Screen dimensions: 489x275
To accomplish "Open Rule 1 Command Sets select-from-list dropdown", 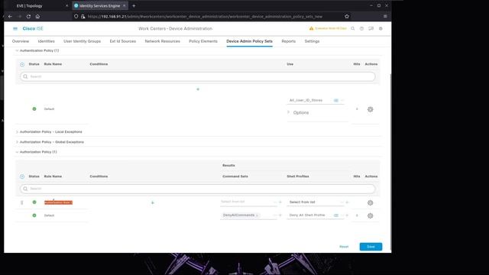I will [275, 202].
